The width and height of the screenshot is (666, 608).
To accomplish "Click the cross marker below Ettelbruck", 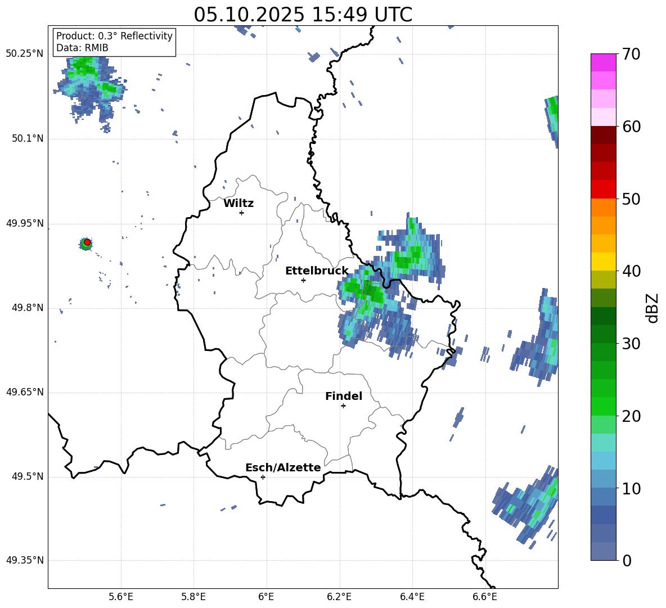I will (303, 280).
